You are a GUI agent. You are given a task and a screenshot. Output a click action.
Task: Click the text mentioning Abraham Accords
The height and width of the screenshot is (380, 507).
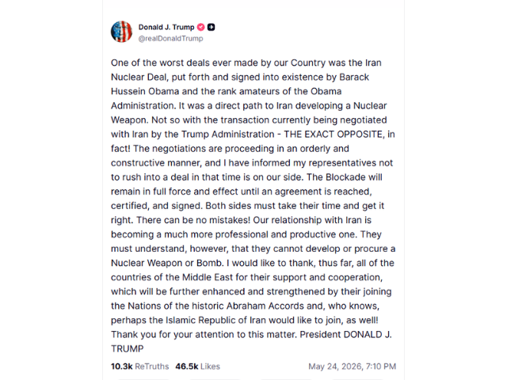pyautogui.click(x=265, y=306)
